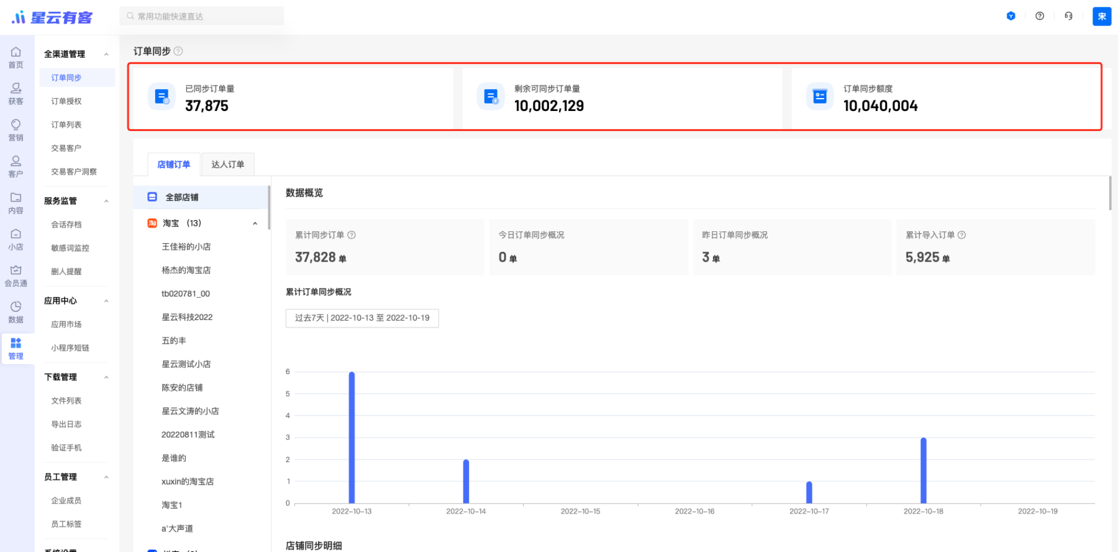1118x552 pixels.
Task: Collapse the 全渠道管理 menu group
Action: [x=106, y=54]
